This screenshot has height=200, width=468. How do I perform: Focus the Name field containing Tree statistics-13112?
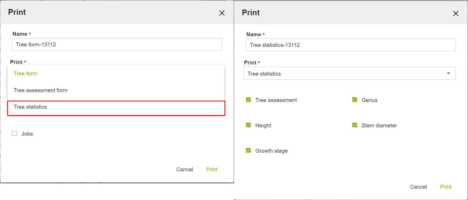click(351, 45)
